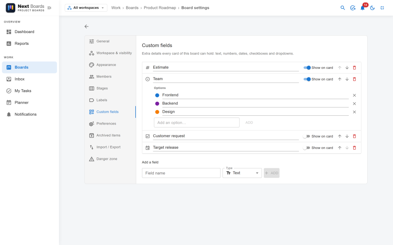The height and width of the screenshot is (245, 393).
Task: Collapse the Team field options expander
Action: pos(148,79)
